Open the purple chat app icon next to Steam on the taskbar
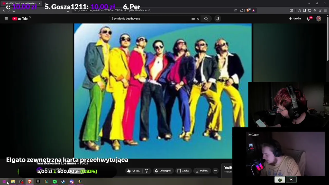 (x=72, y=182)
